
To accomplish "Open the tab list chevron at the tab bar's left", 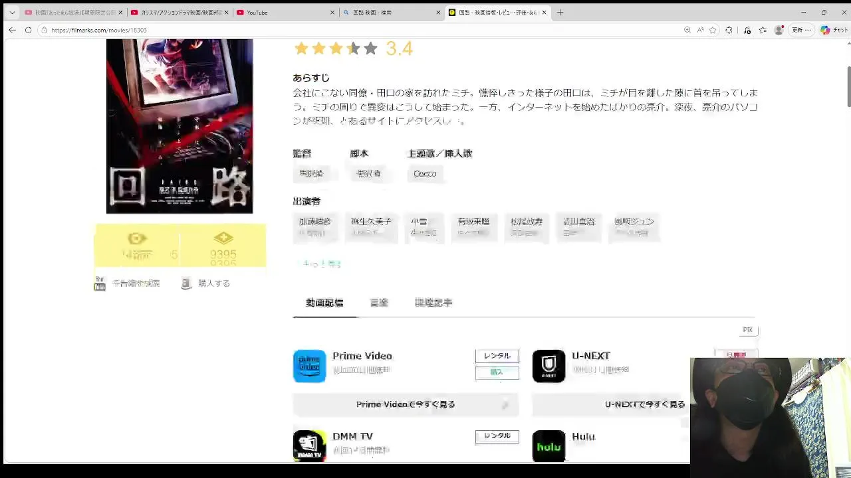I will pos(12,13).
